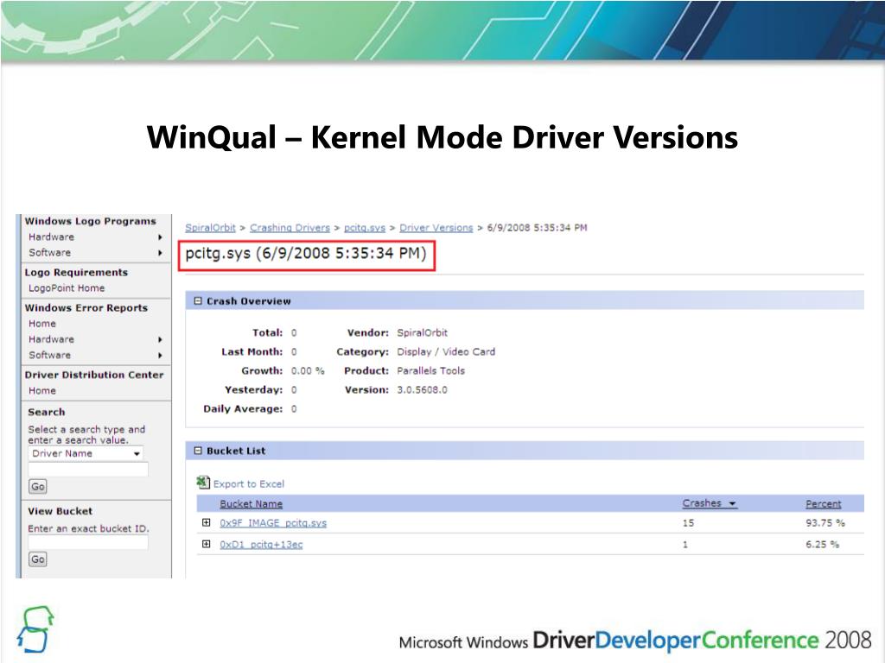The height and width of the screenshot is (663, 885).
Task: Collapse the Bucket List section
Action: pyautogui.click(x=198, y=451)
